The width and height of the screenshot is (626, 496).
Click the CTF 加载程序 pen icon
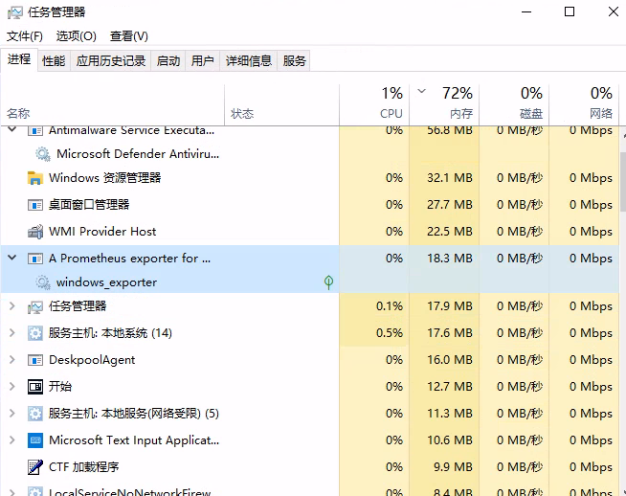[x=35, y=467]
